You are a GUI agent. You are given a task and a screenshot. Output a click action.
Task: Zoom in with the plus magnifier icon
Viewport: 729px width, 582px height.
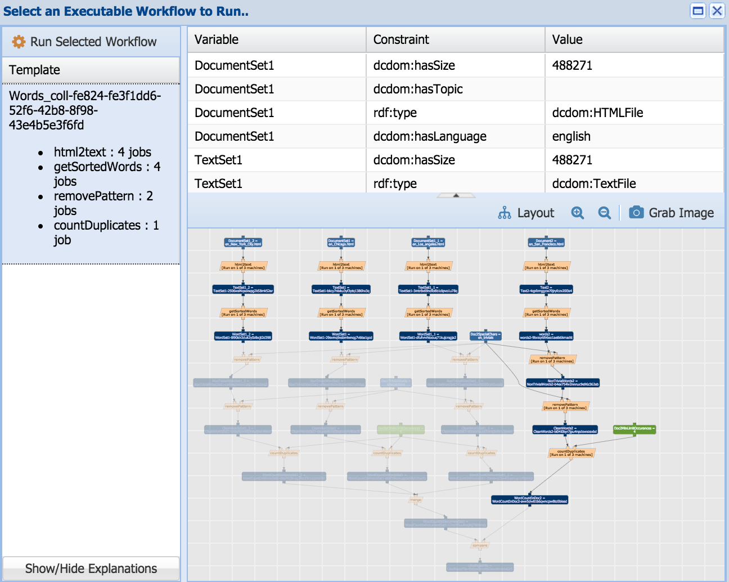577,213
